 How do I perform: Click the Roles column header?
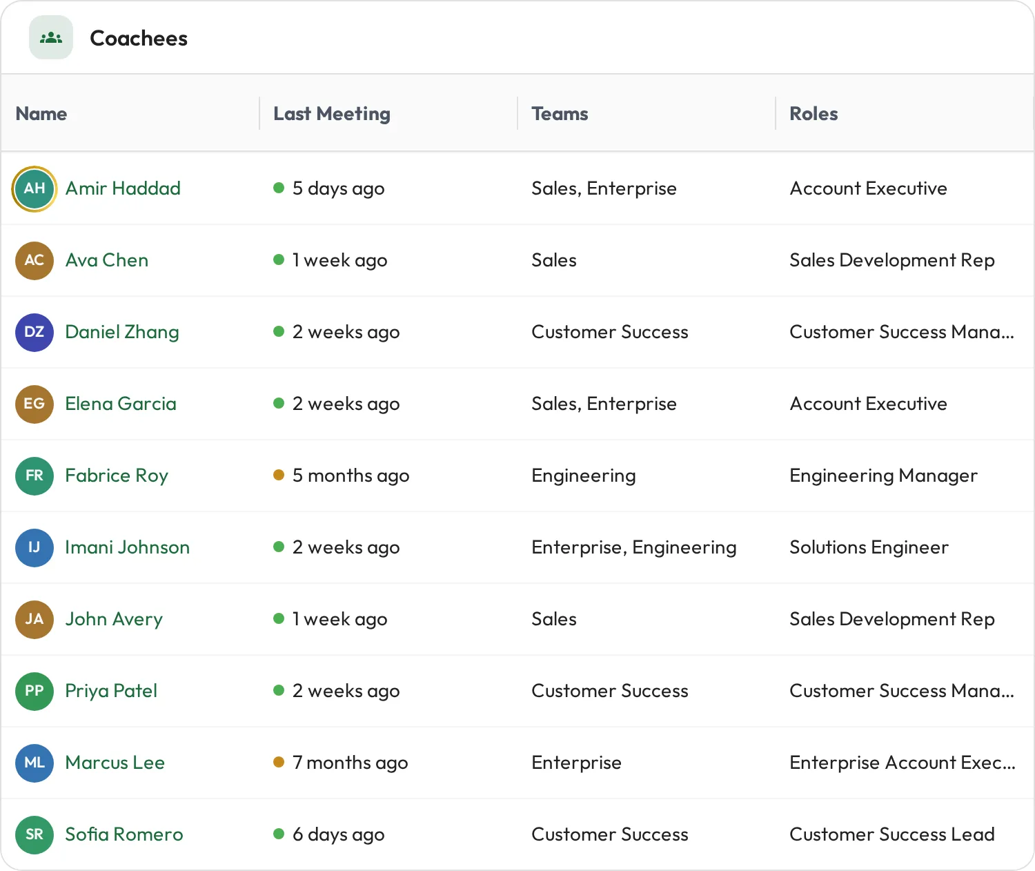(x=814, y=113)
